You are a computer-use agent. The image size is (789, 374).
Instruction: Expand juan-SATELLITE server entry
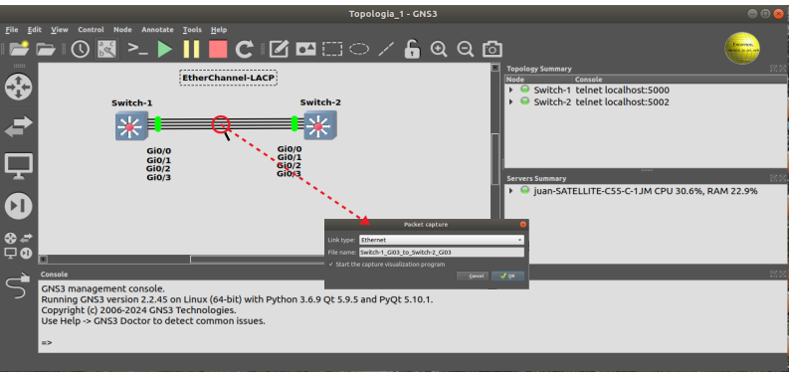(x=511, y=191)
